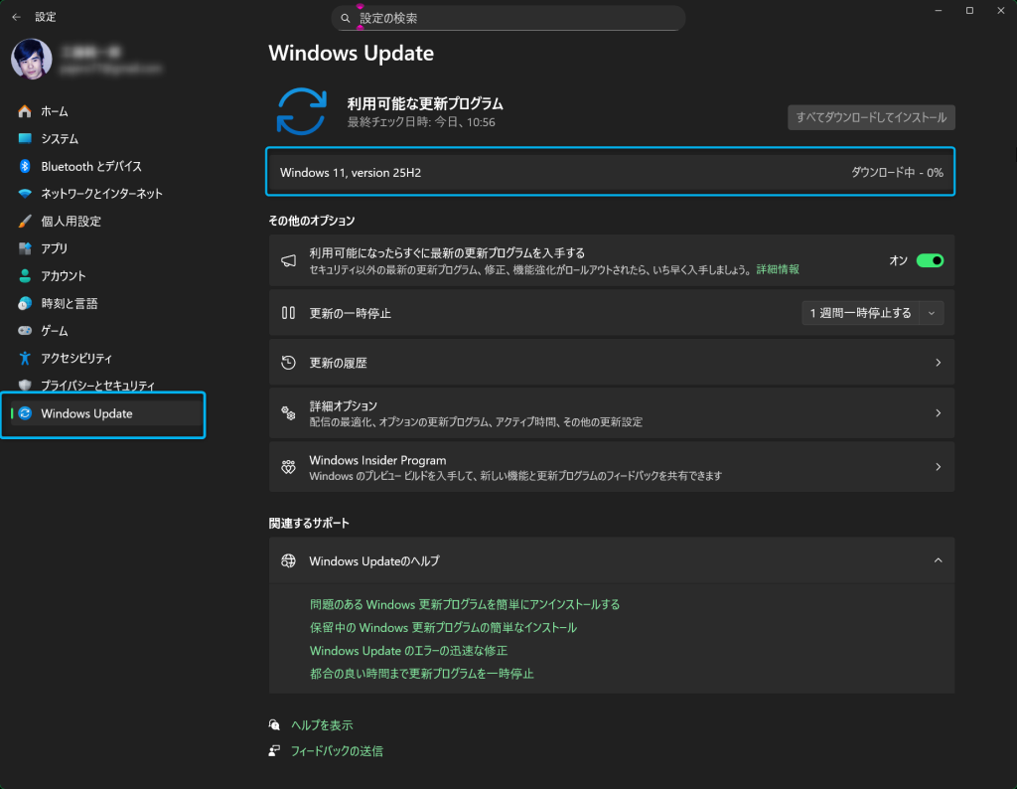Viewport: 1017px width, 789px height.
Task: Toggle off the latest updates オン switch
Action: [929, 260]
